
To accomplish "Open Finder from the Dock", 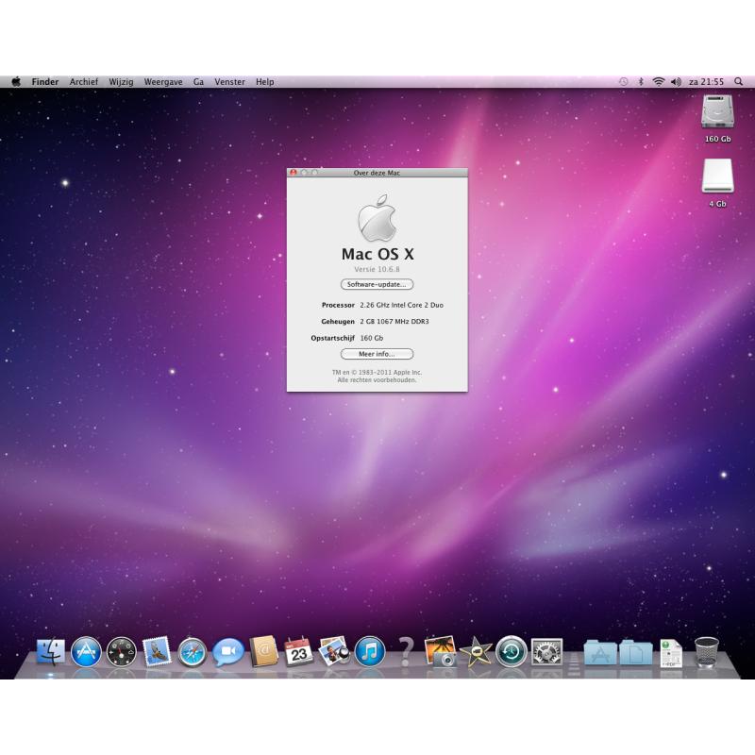I will point(51,651).
